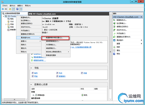145x105 pixels.
Task: Choose 刷新(F) in context menu
Action: pyautogui.click(x=29, y=45)
